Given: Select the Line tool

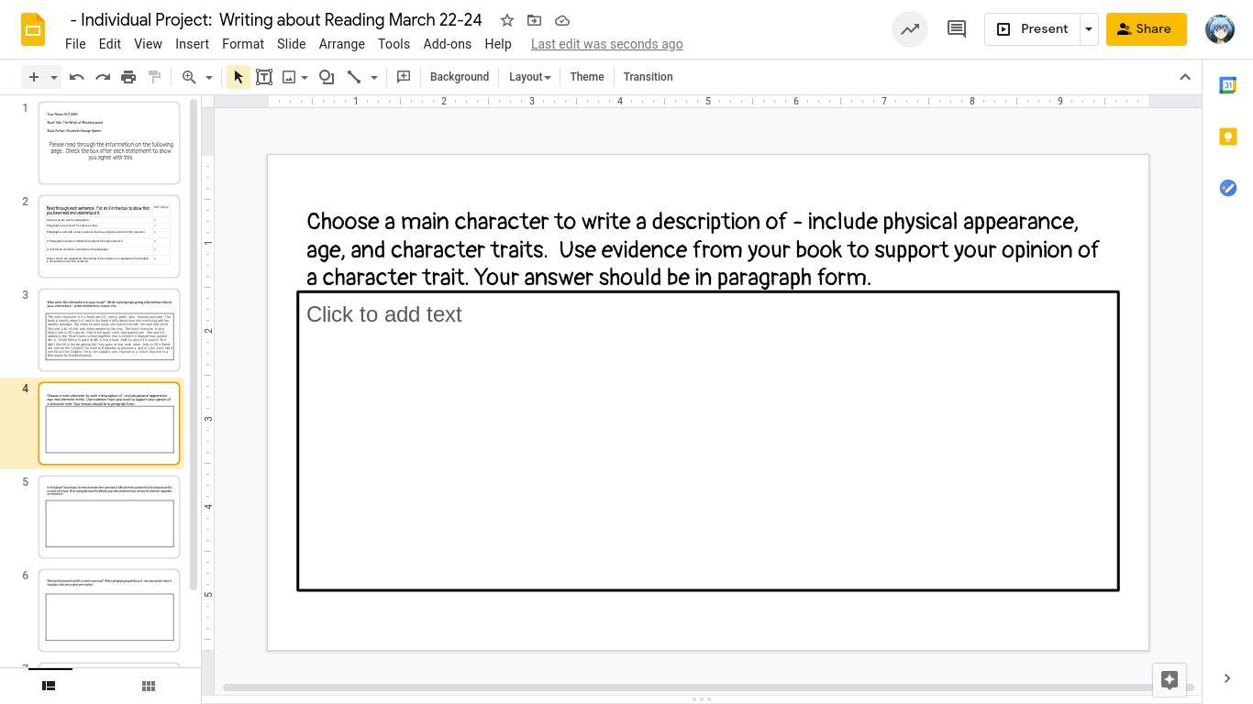Looking at the screenshot, I should coord(354,77).
